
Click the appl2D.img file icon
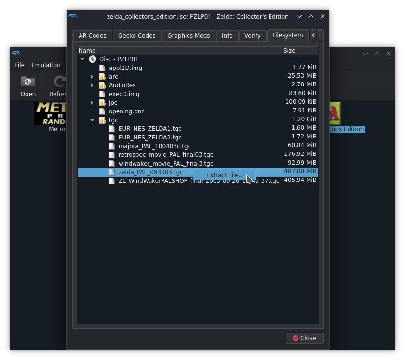102,68
